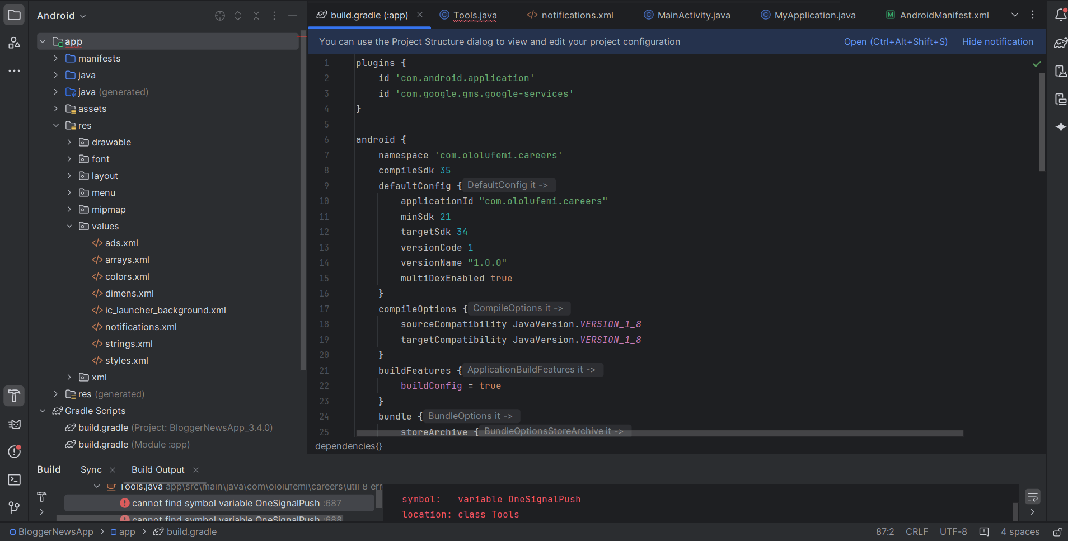
Task: Collapse Tools.java error group in Build Output
Action: [x=97, y=487]
